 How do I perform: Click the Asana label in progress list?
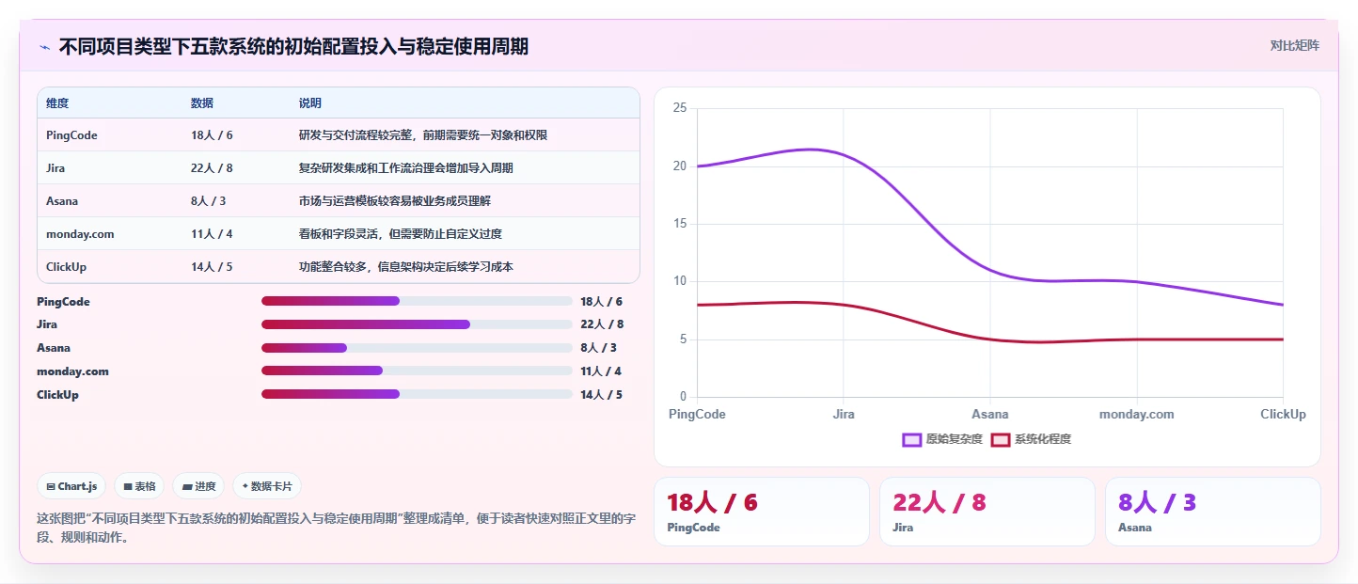pos(54,348)
